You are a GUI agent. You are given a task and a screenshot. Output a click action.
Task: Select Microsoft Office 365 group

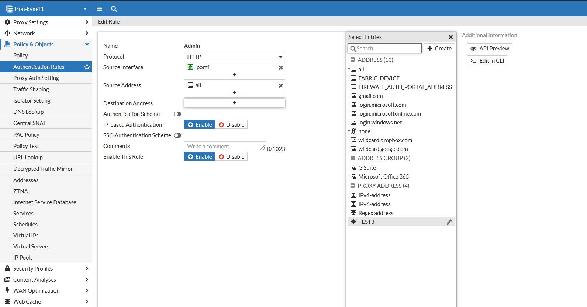(x=401, y=177)
